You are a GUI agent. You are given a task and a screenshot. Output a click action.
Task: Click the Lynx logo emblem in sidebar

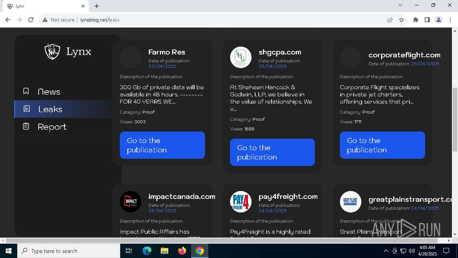point(52,51)
